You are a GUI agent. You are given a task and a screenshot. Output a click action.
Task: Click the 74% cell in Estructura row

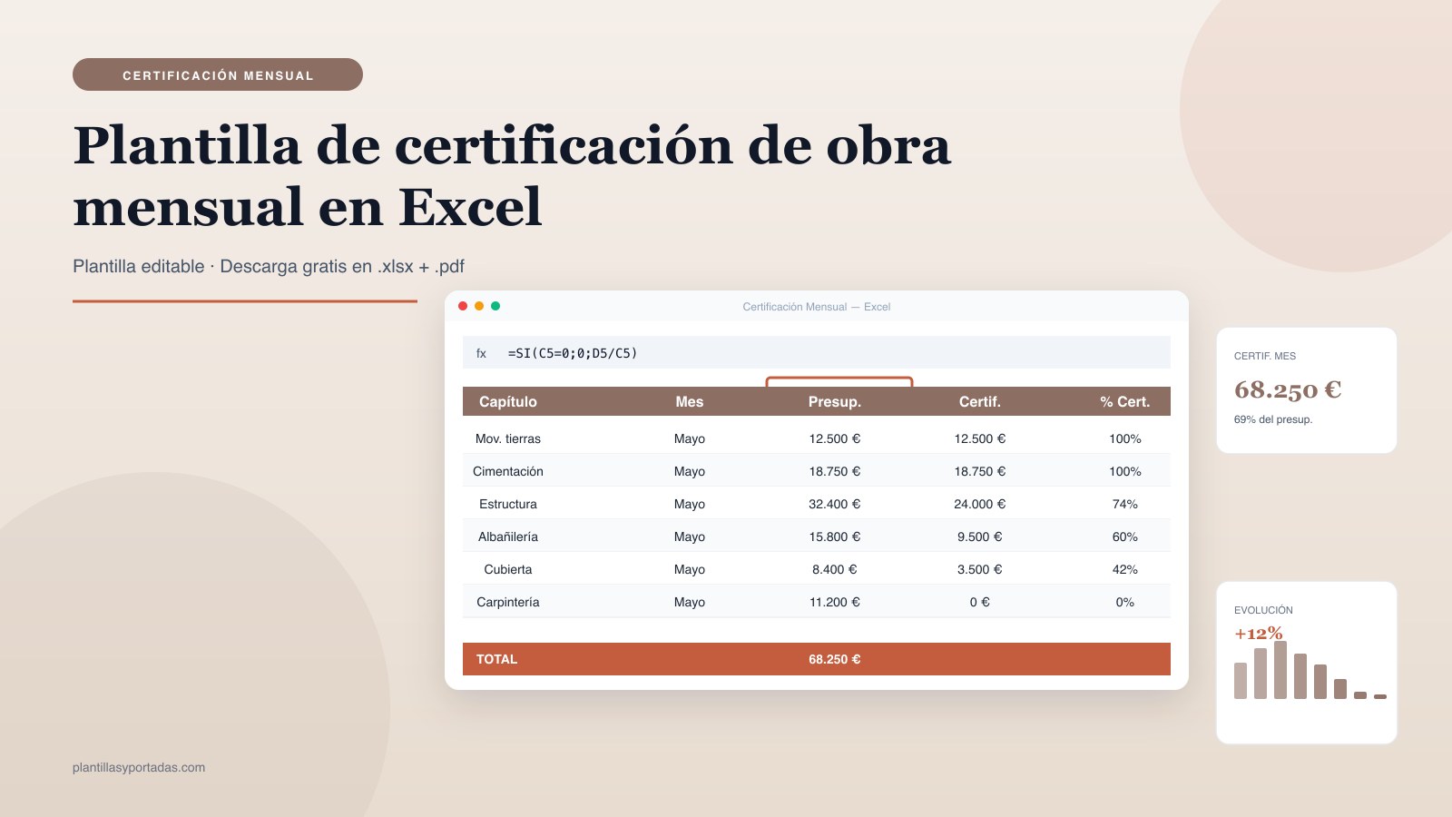[1125, 504]
